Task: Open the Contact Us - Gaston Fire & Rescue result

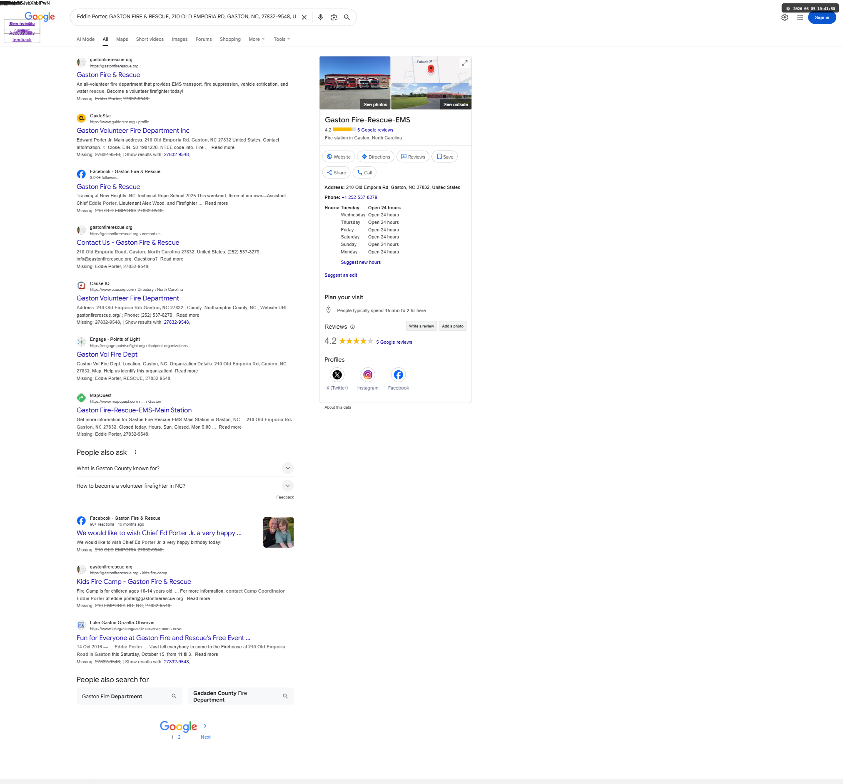Action: [x=128, y=243]
